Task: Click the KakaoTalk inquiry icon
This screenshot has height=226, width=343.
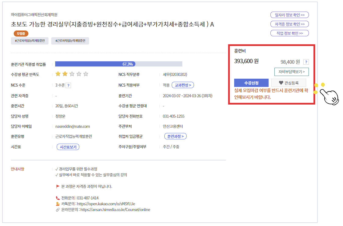Action: pyautogui.click(x=58, y=204)
